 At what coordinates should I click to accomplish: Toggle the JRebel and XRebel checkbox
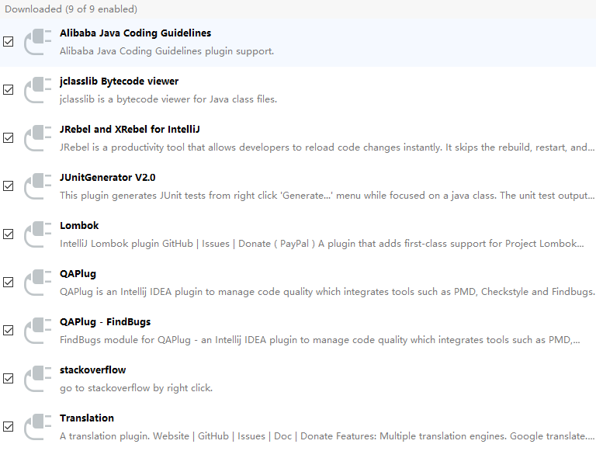pyautogui.click(x=9, y=138)
